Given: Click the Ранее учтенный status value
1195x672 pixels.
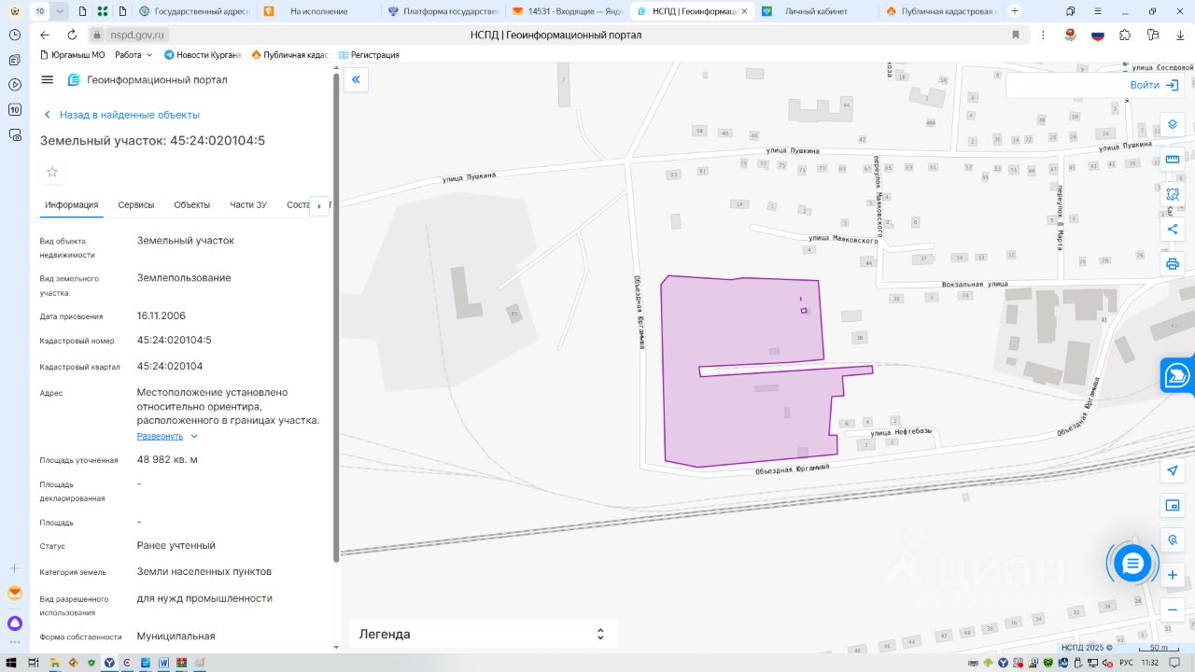Looking at the screenshot, I should (x=176, y=545).
